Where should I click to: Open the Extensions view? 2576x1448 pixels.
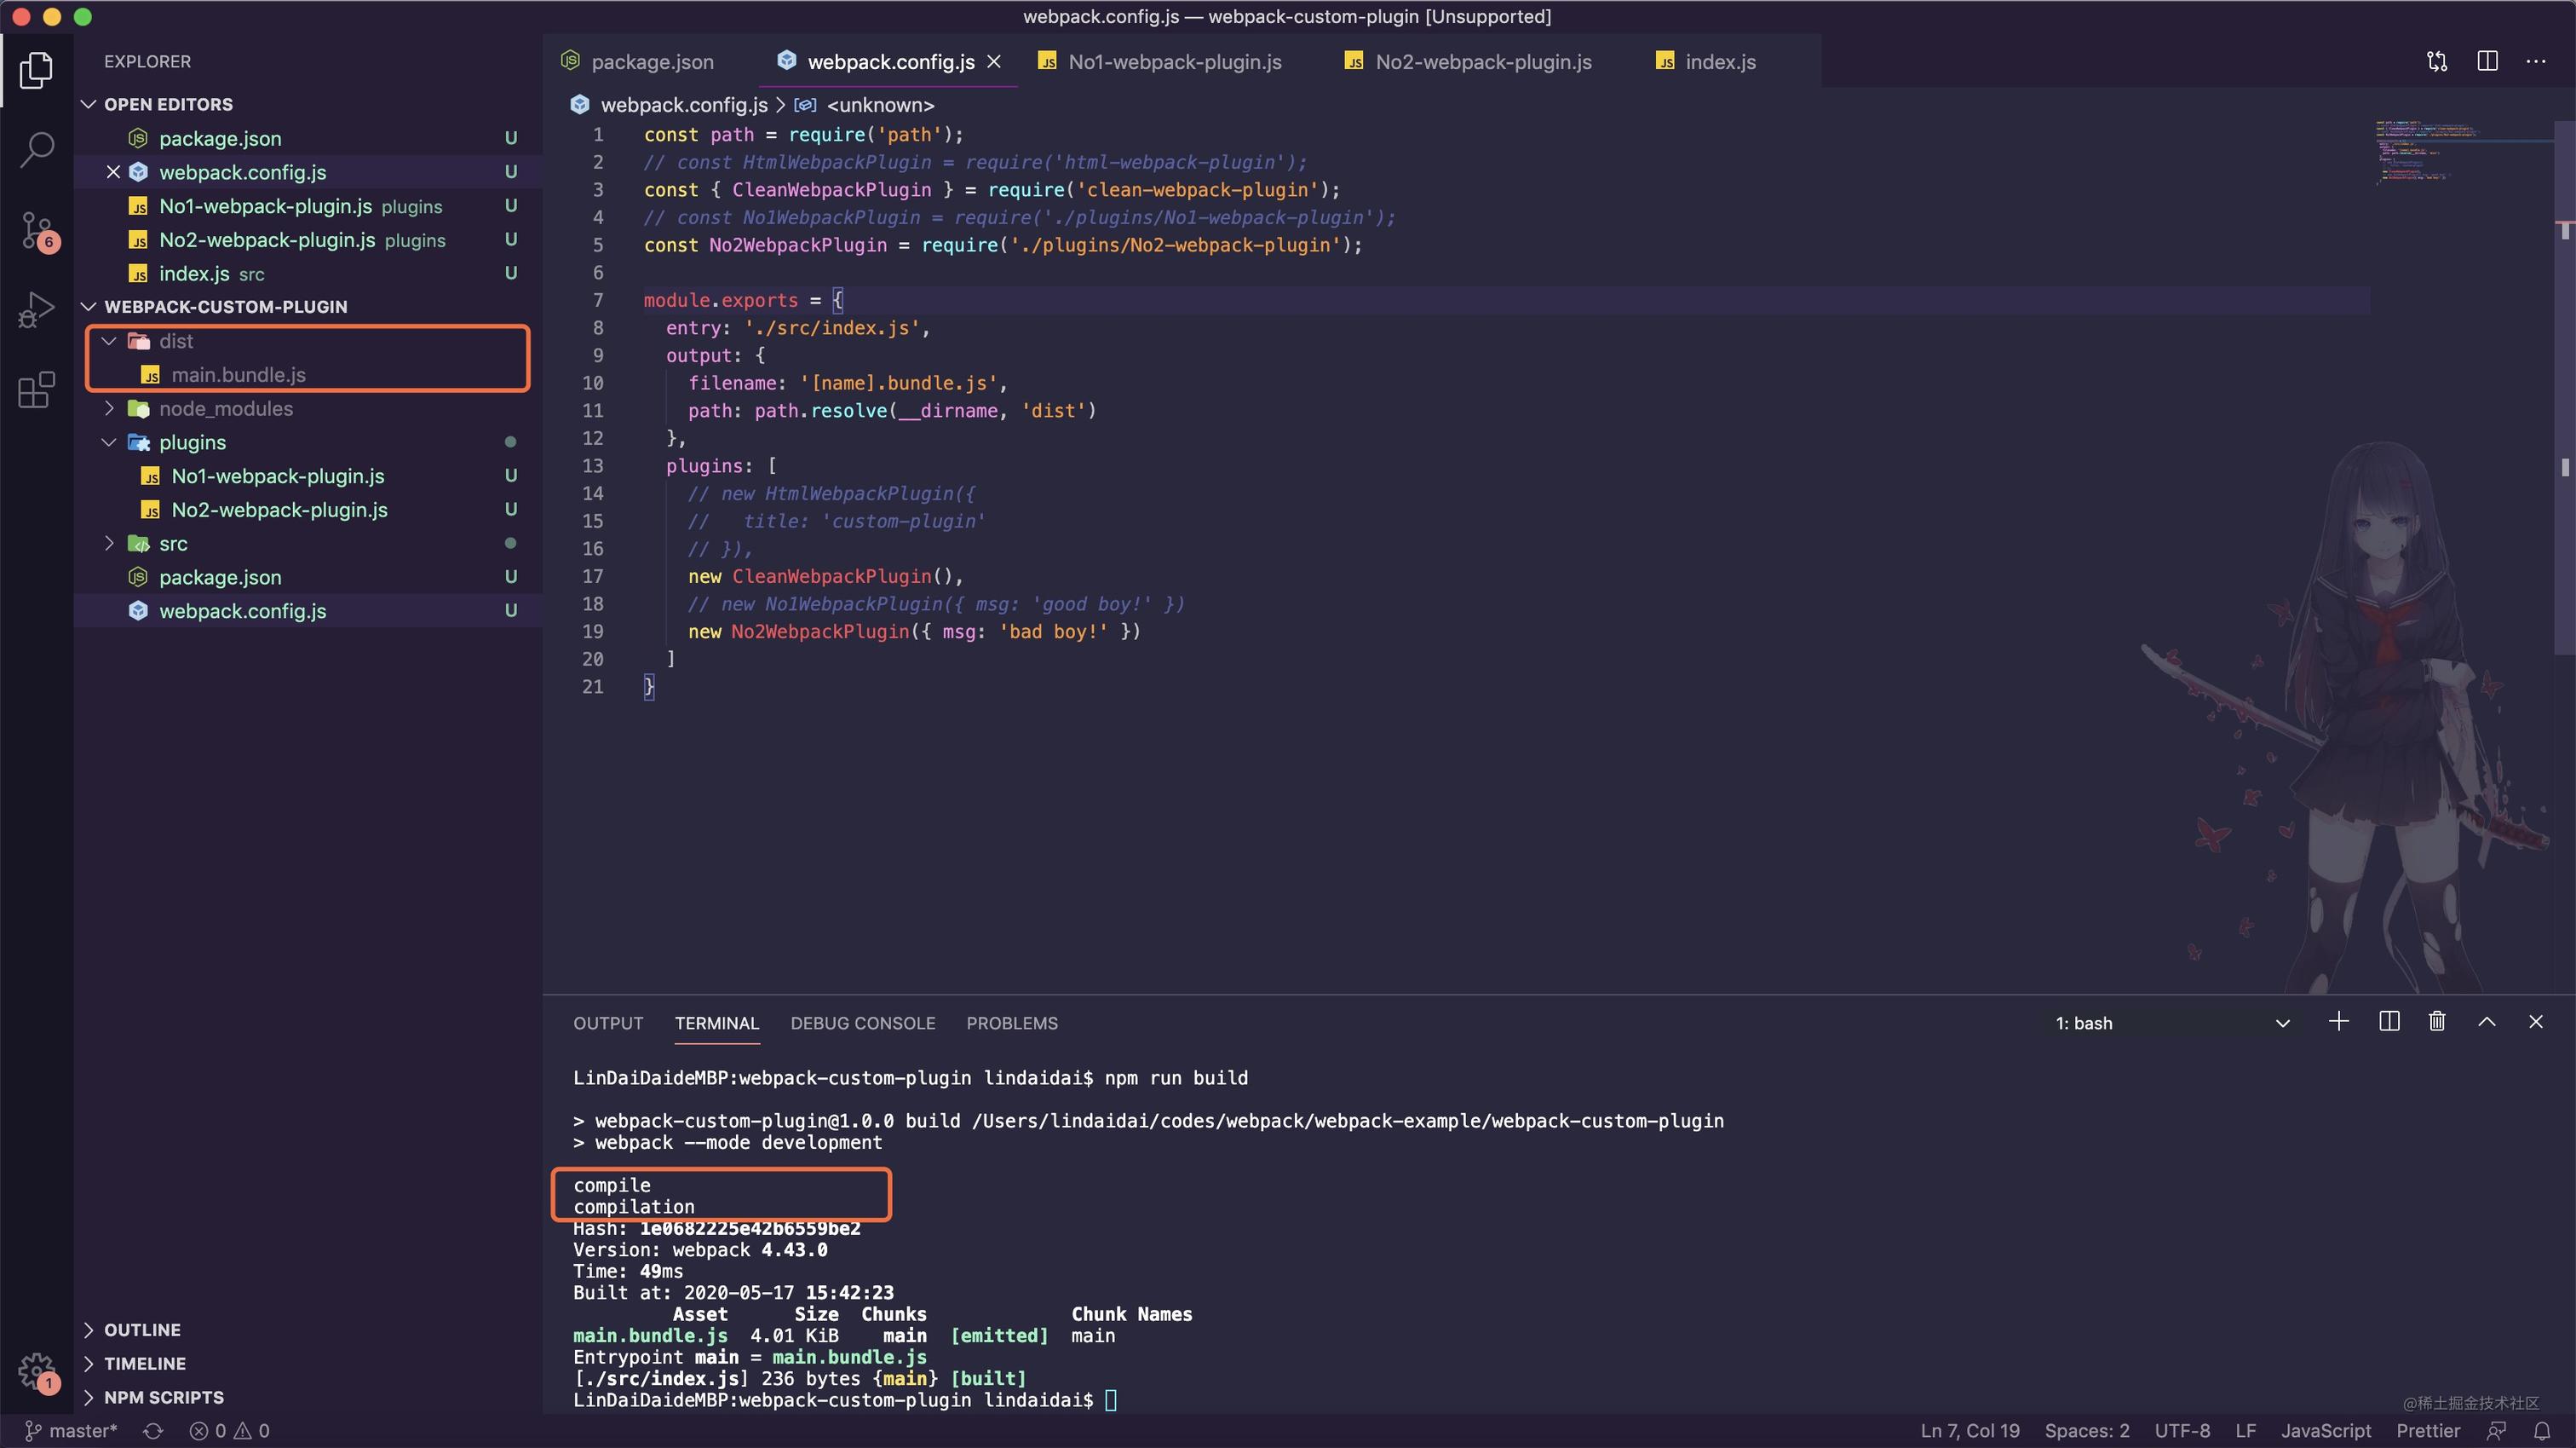click(x=36, y=390)
